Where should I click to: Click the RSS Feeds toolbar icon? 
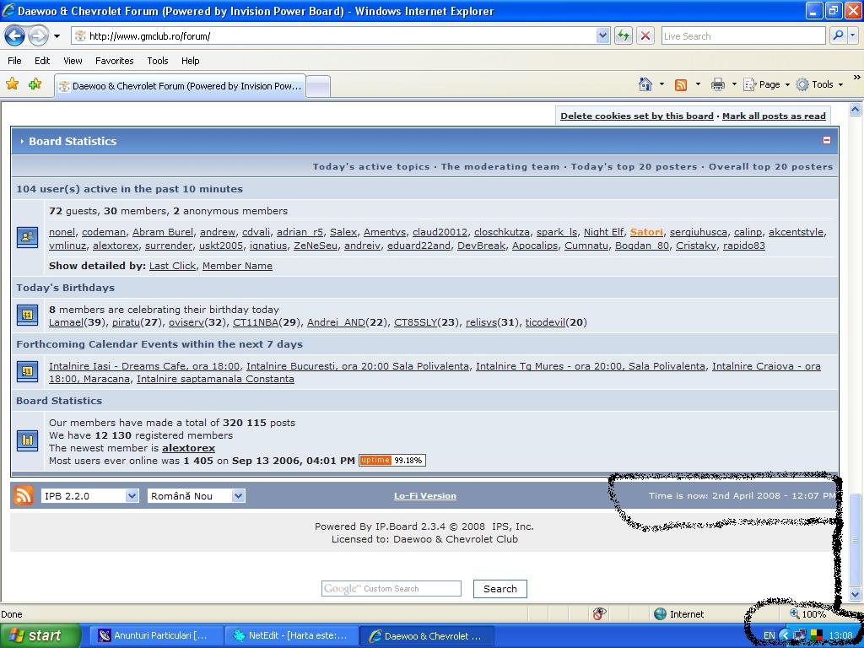tap(681, 84)
